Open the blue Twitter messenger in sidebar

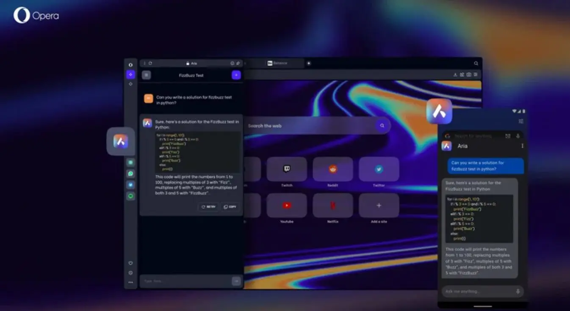(131, 185)
